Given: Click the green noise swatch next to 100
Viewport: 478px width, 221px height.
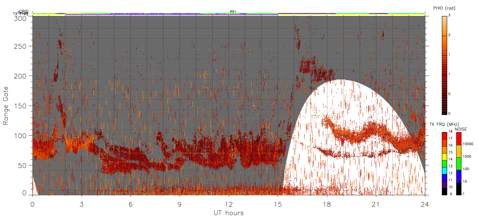Looking at the screenshot, I should [x=459, y=164].
